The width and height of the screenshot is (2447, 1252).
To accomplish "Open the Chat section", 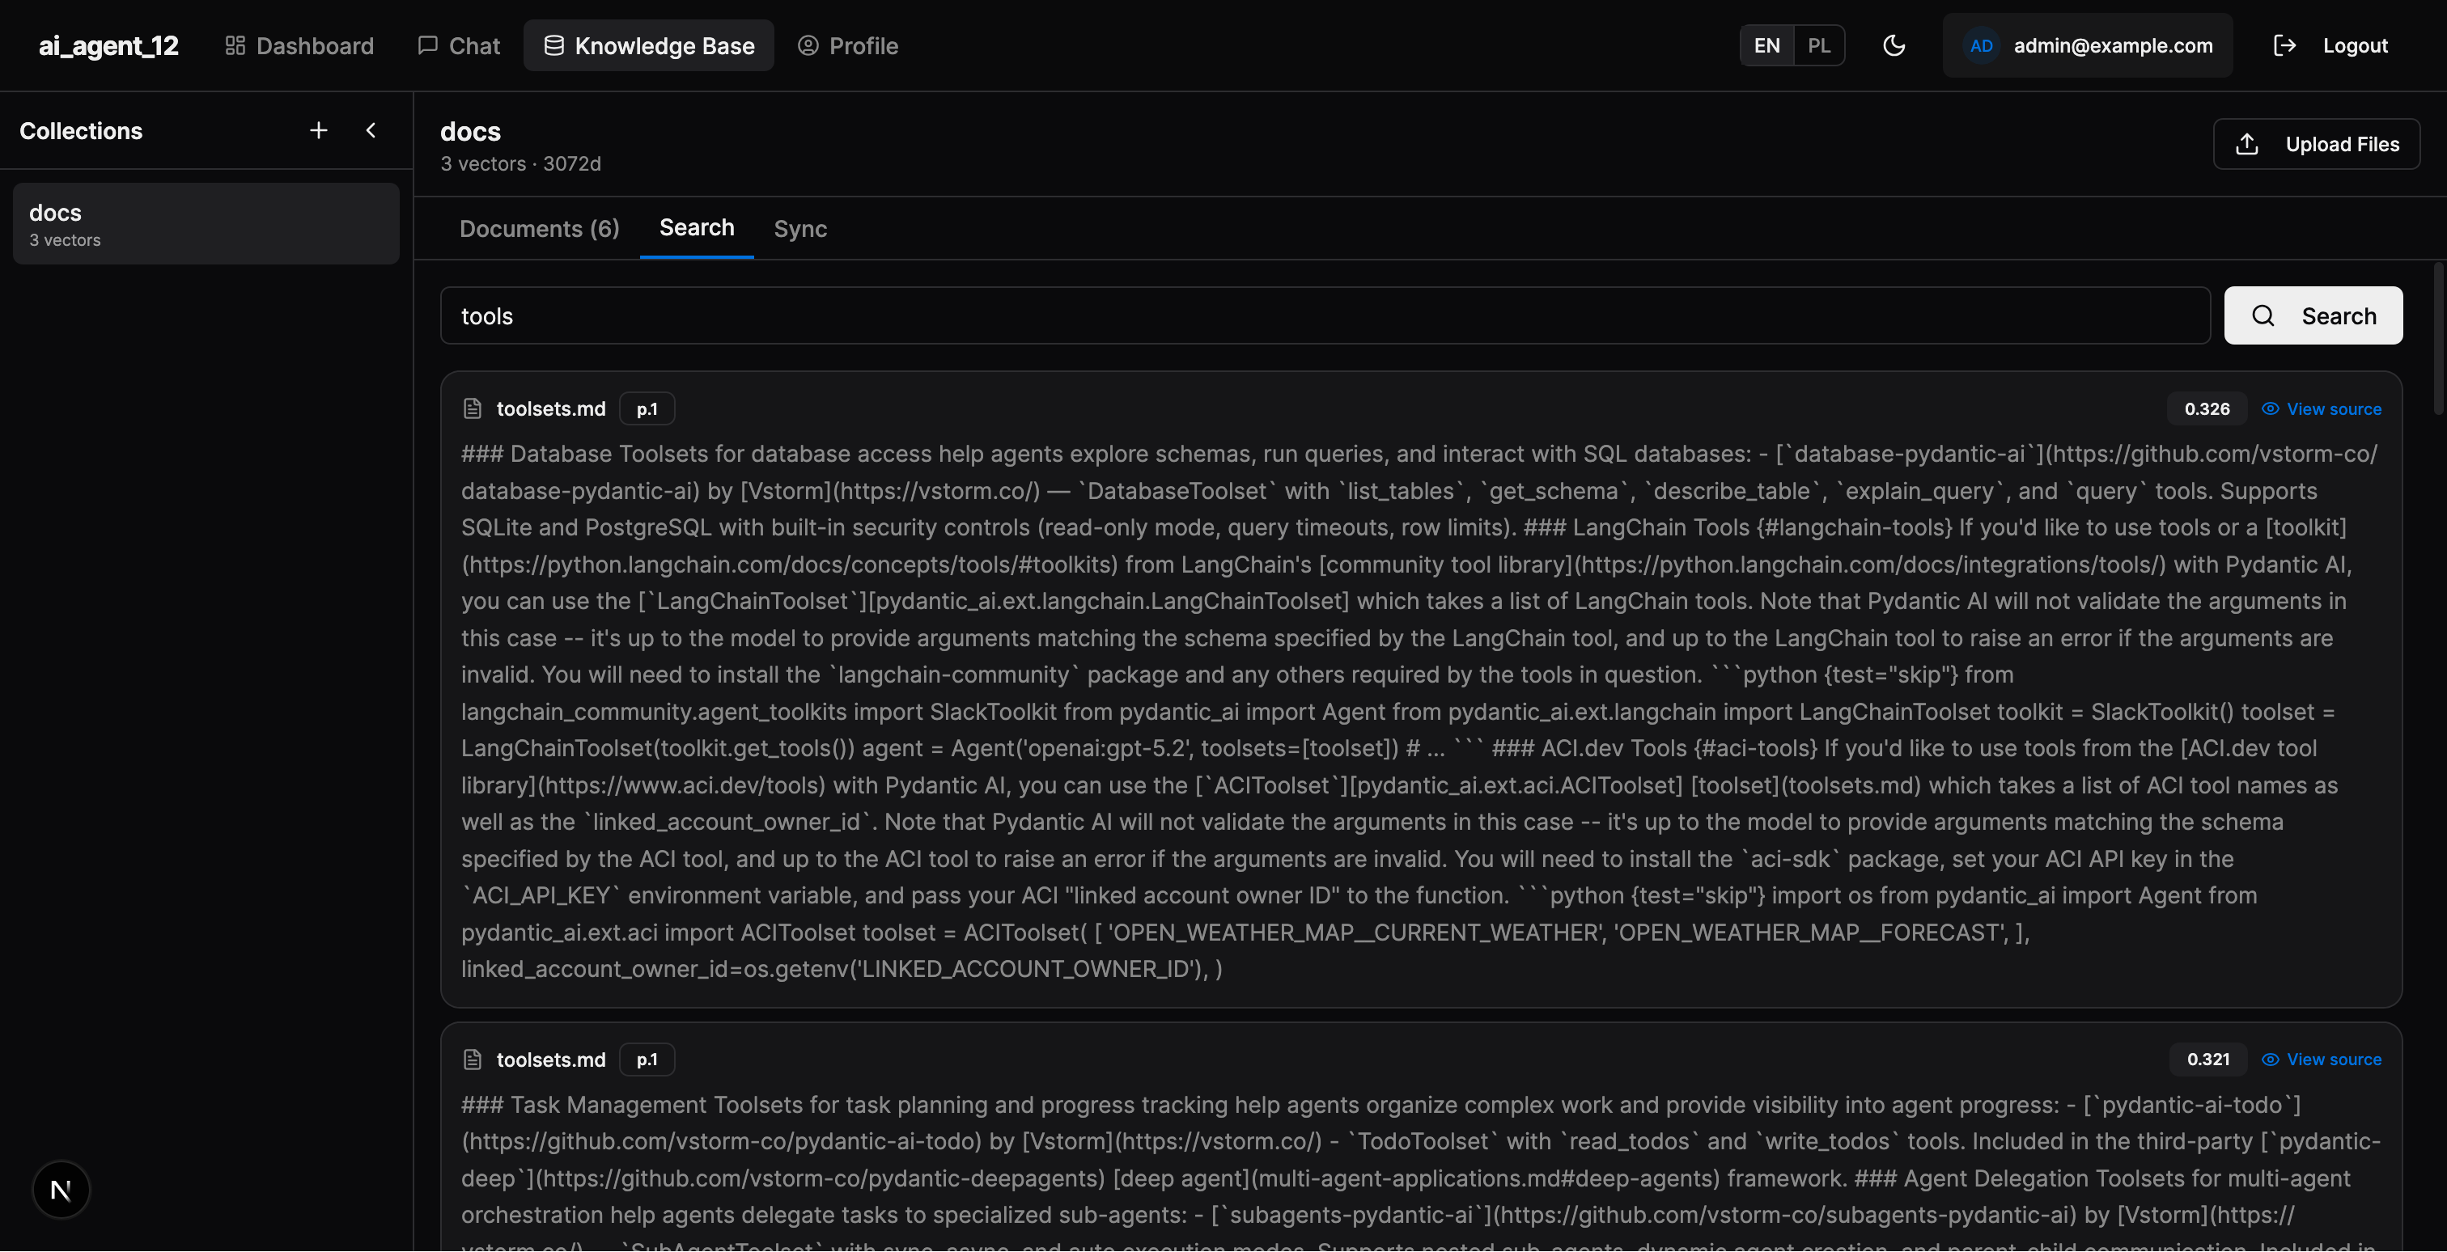I will click(x=458, y=45).
